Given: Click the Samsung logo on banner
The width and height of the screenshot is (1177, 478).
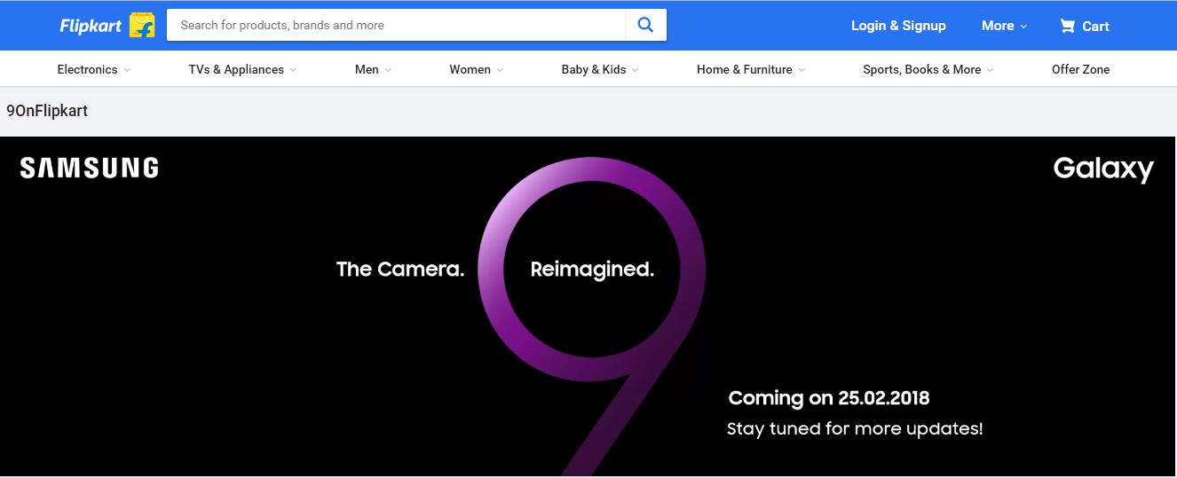Looking at the screenshot, I should coord(89,168).
